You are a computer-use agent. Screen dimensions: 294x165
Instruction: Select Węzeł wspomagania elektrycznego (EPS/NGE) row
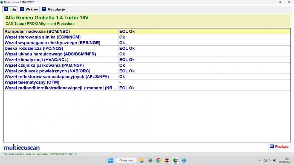147,43
